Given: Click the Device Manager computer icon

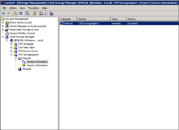Looking at the screenshot, I should [7, 26].
